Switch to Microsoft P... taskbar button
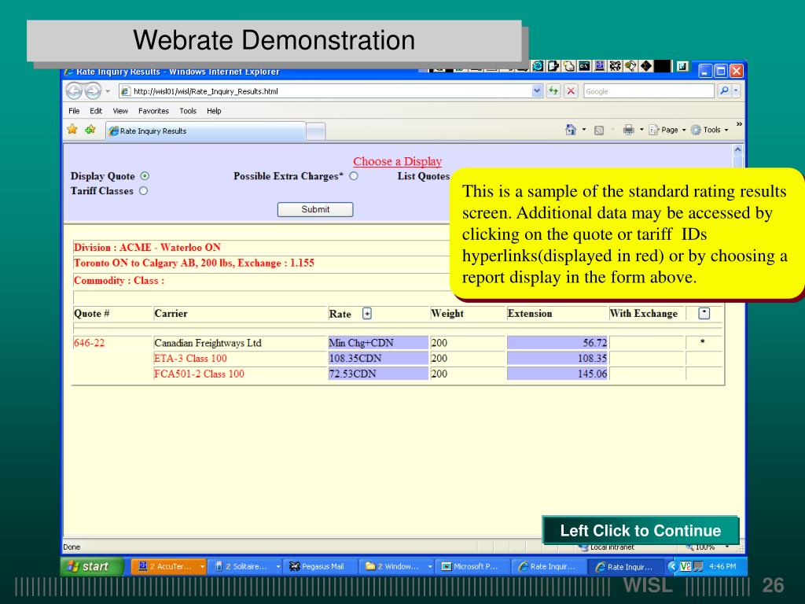This screenshot has width=805, height=604. (x=472, y=566)
